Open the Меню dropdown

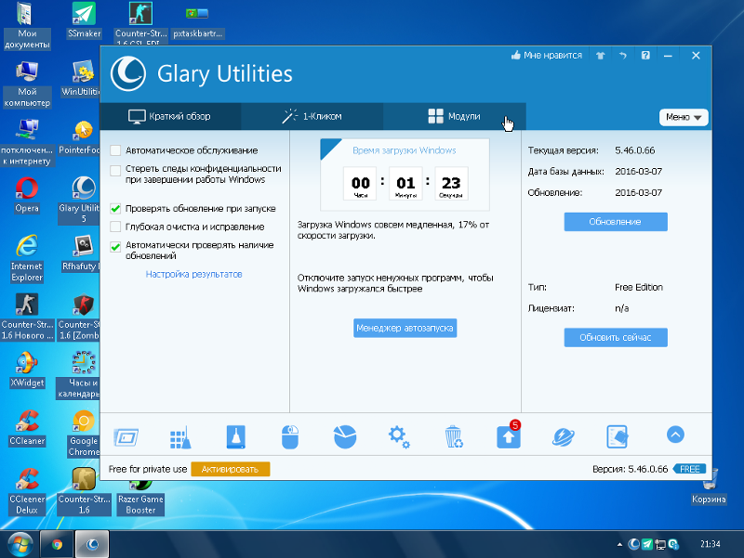coord(684,117)
